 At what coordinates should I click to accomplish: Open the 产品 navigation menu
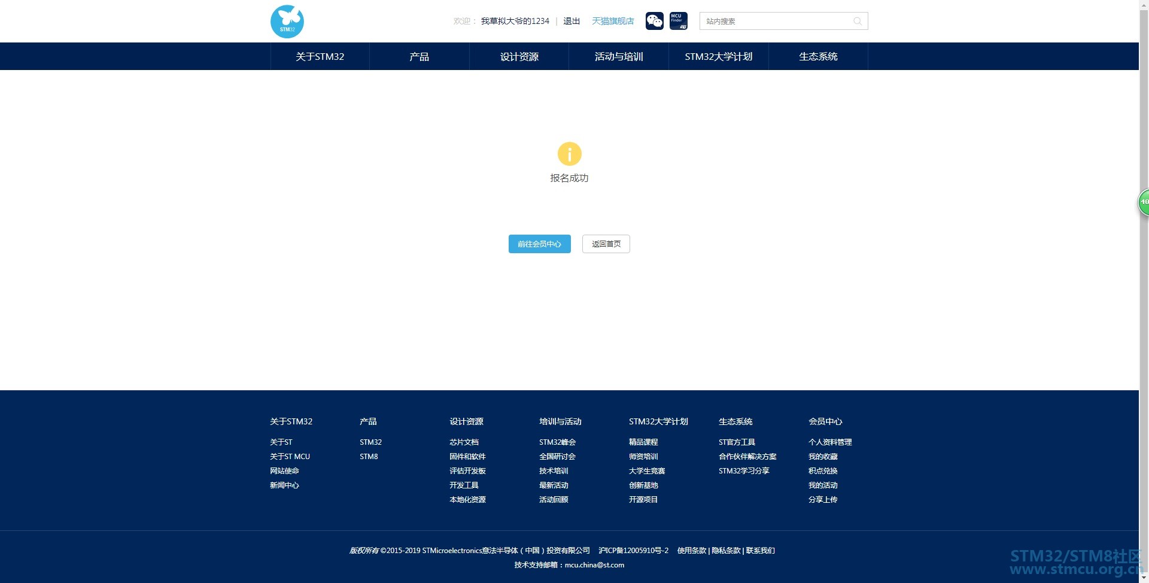click(x=420, y=56)
